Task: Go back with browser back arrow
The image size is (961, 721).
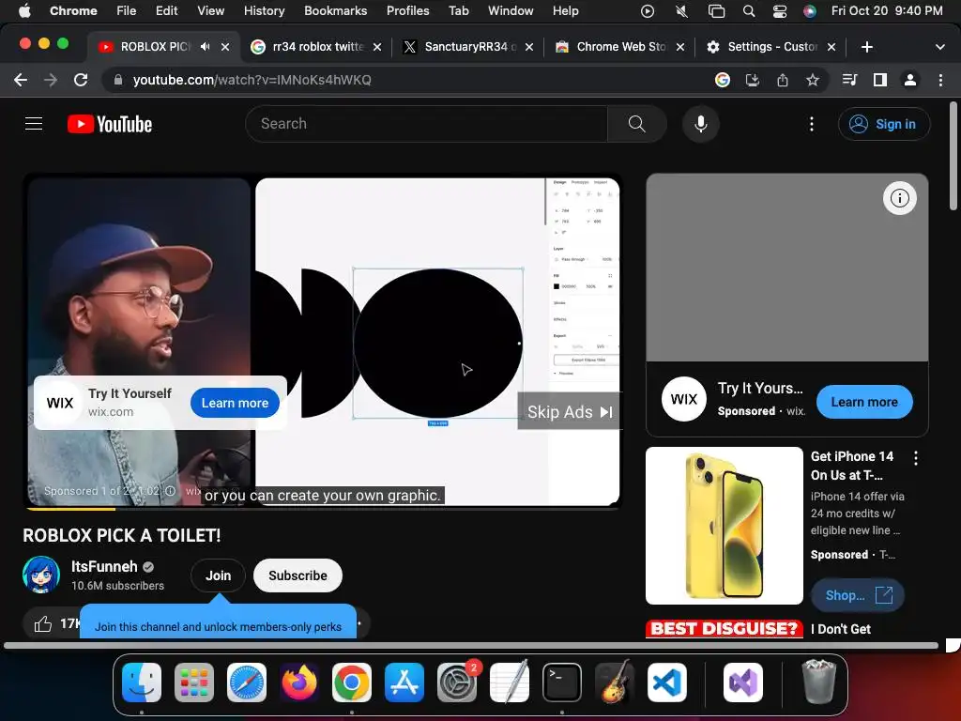Action: pos(21,80)
